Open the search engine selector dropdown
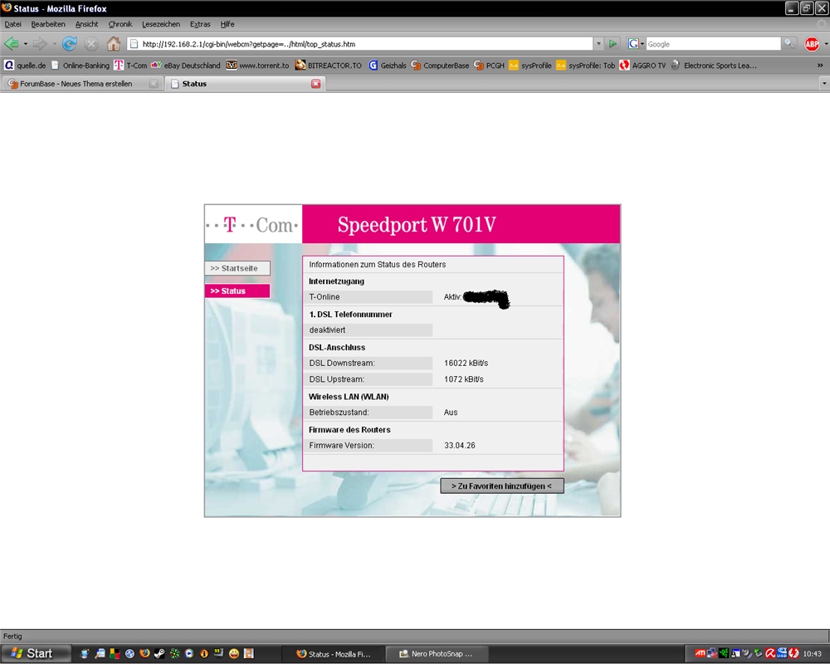Screen dimensions: 830x664 click(636, 44)
